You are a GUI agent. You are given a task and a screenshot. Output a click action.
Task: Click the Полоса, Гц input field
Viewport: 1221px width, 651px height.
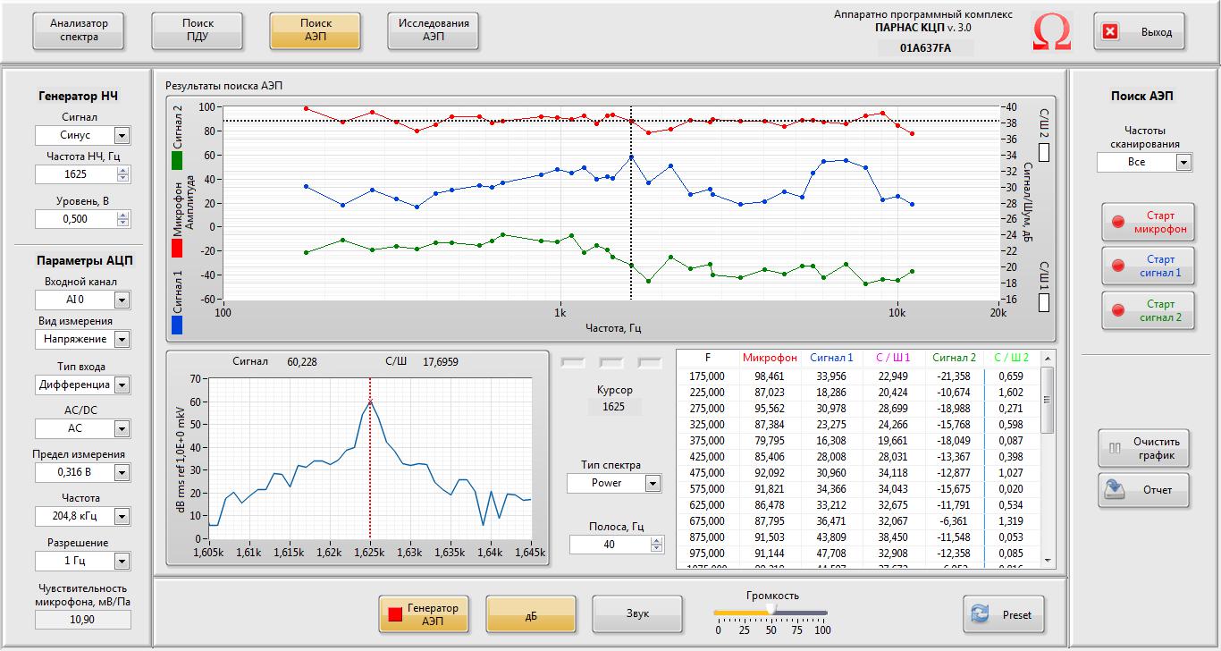coord(610,544)
